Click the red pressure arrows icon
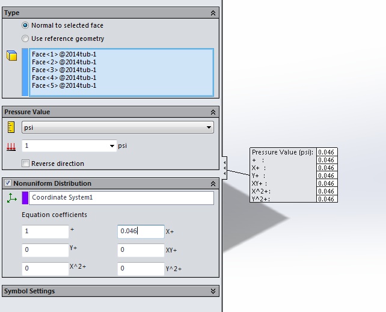The width and height of the screenshot is (386, 312). (x=11, y=147)
